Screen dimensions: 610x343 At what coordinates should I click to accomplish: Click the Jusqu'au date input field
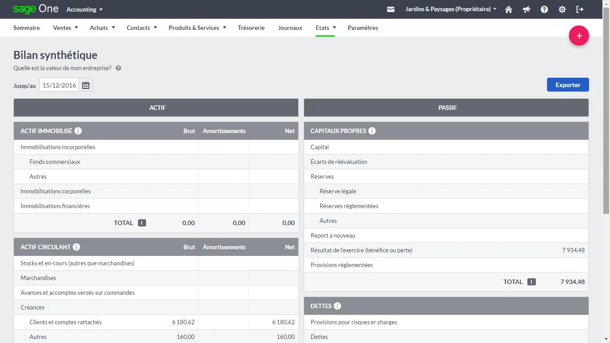click(x=59, y=85)
